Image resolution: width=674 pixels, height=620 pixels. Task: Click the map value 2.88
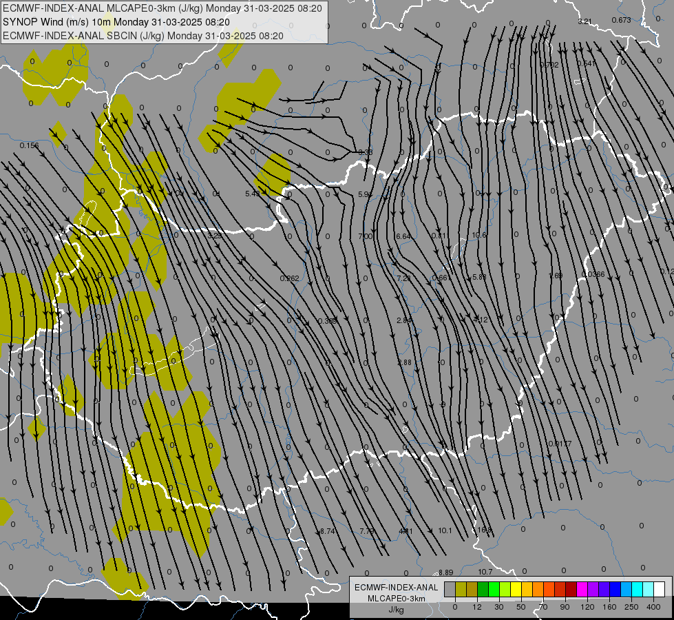(405, 363)
